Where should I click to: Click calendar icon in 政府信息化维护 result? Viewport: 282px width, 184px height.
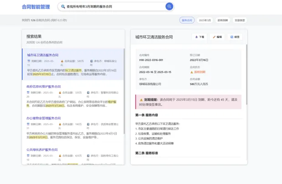click(x=28, y=92)
